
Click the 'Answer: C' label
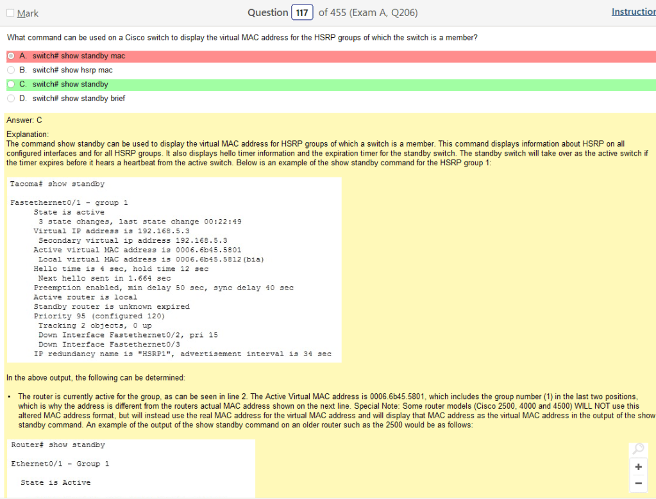[24, 120]
